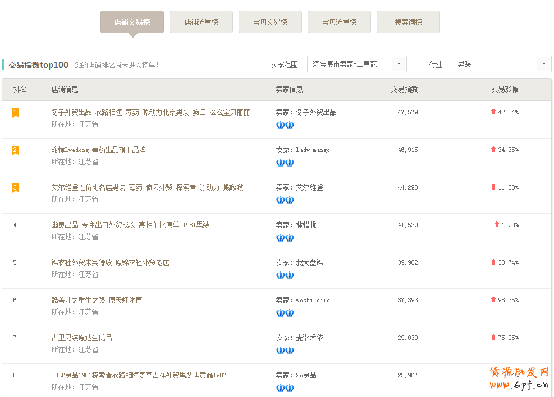554x397 pixels.
Task: Go to the 搜索词榜 tab
Action: point(408,22)
